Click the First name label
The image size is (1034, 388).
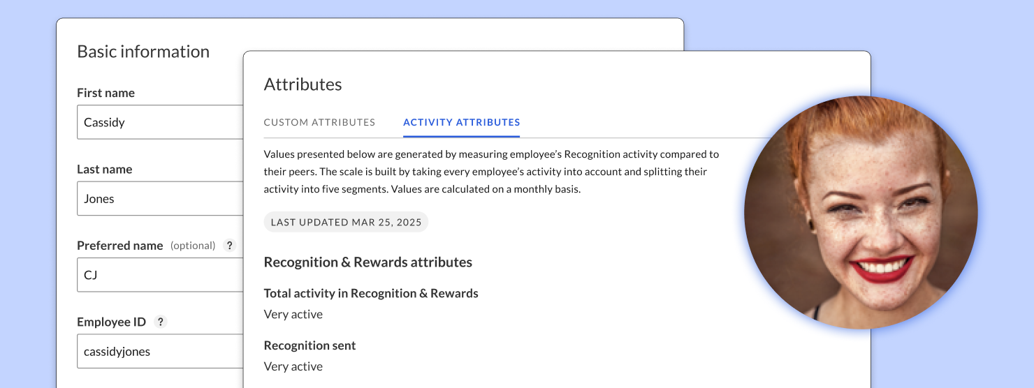(105, 93)
